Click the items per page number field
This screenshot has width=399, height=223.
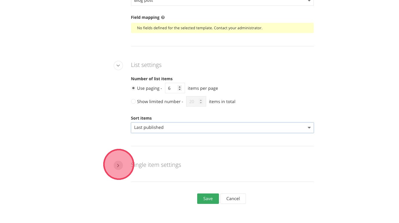click(172, 88)
